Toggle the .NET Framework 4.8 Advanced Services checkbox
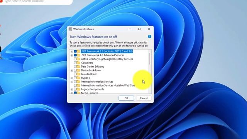 75,55
